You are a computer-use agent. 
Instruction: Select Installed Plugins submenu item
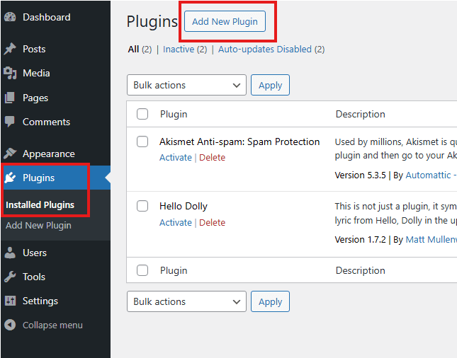tap(40, 205)
